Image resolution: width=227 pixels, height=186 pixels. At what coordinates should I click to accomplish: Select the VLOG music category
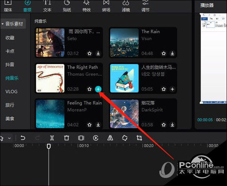(11, 92)
